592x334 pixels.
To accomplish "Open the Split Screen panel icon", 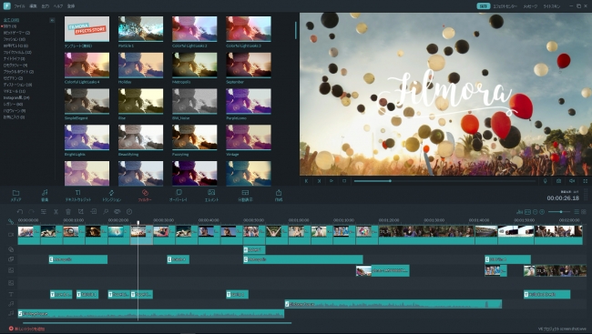I will pos(245,195).
